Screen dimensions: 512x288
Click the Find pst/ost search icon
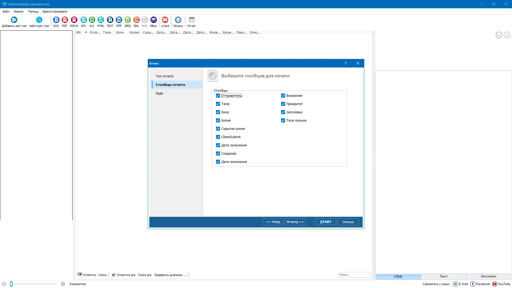39,20
